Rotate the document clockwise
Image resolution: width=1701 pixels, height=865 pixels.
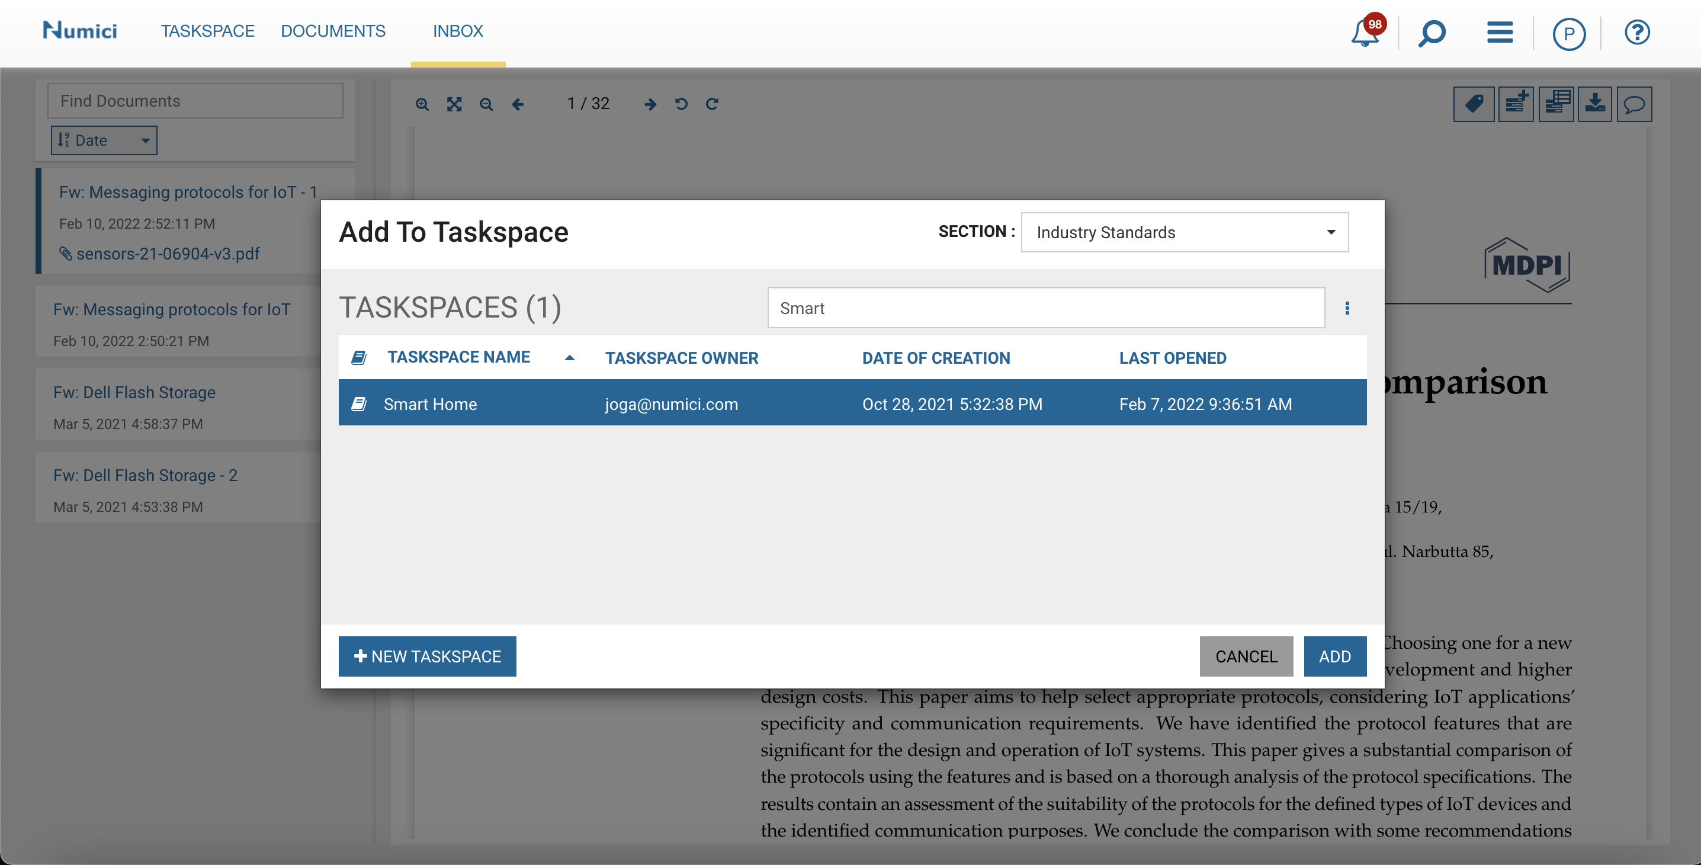[x=712, y=104]
